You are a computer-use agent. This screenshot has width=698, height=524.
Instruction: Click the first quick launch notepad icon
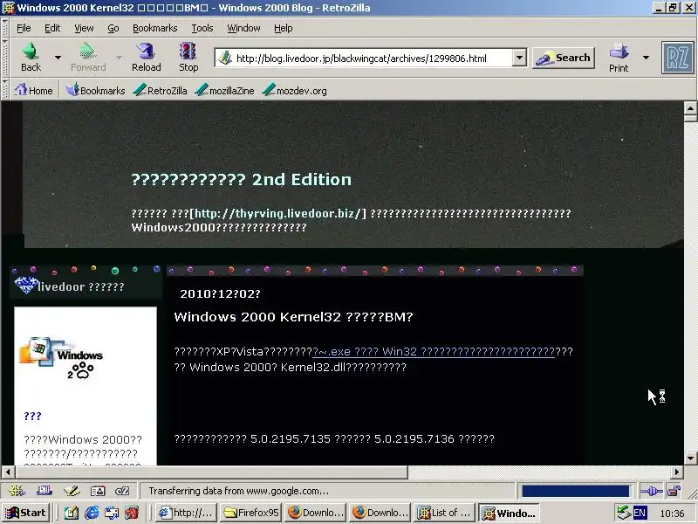72,513
